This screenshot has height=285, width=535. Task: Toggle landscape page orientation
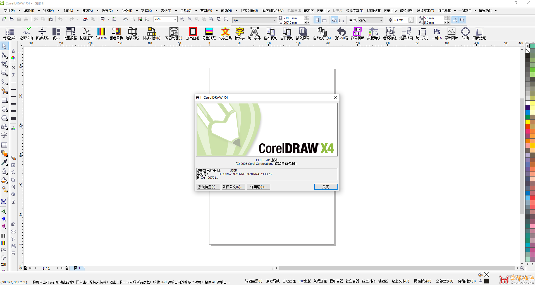pos(324,20)
